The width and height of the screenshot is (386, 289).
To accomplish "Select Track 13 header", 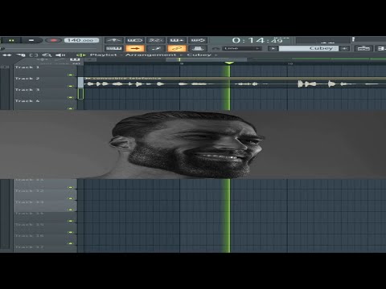I will (x=45, y=206).
